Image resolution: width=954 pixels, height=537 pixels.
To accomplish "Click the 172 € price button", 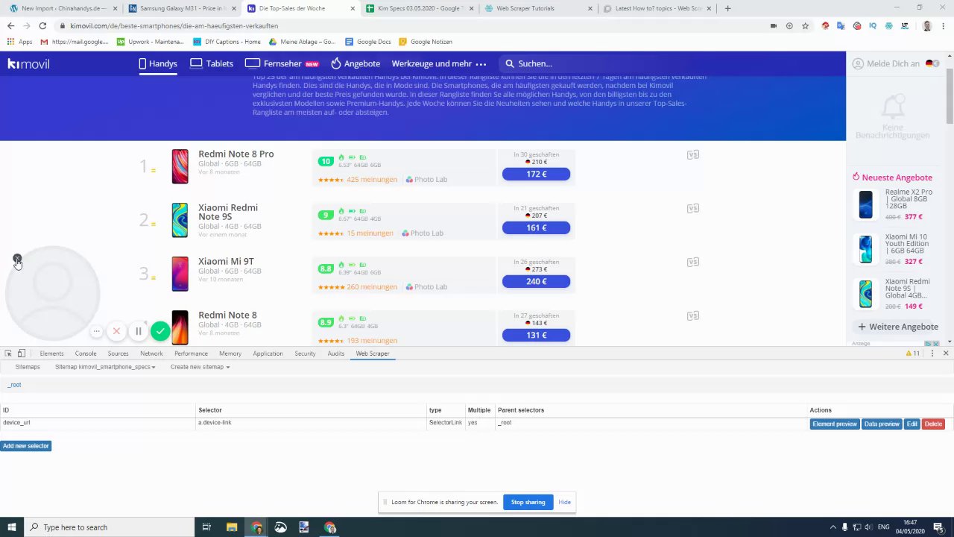I will click(x=536, y=174).
